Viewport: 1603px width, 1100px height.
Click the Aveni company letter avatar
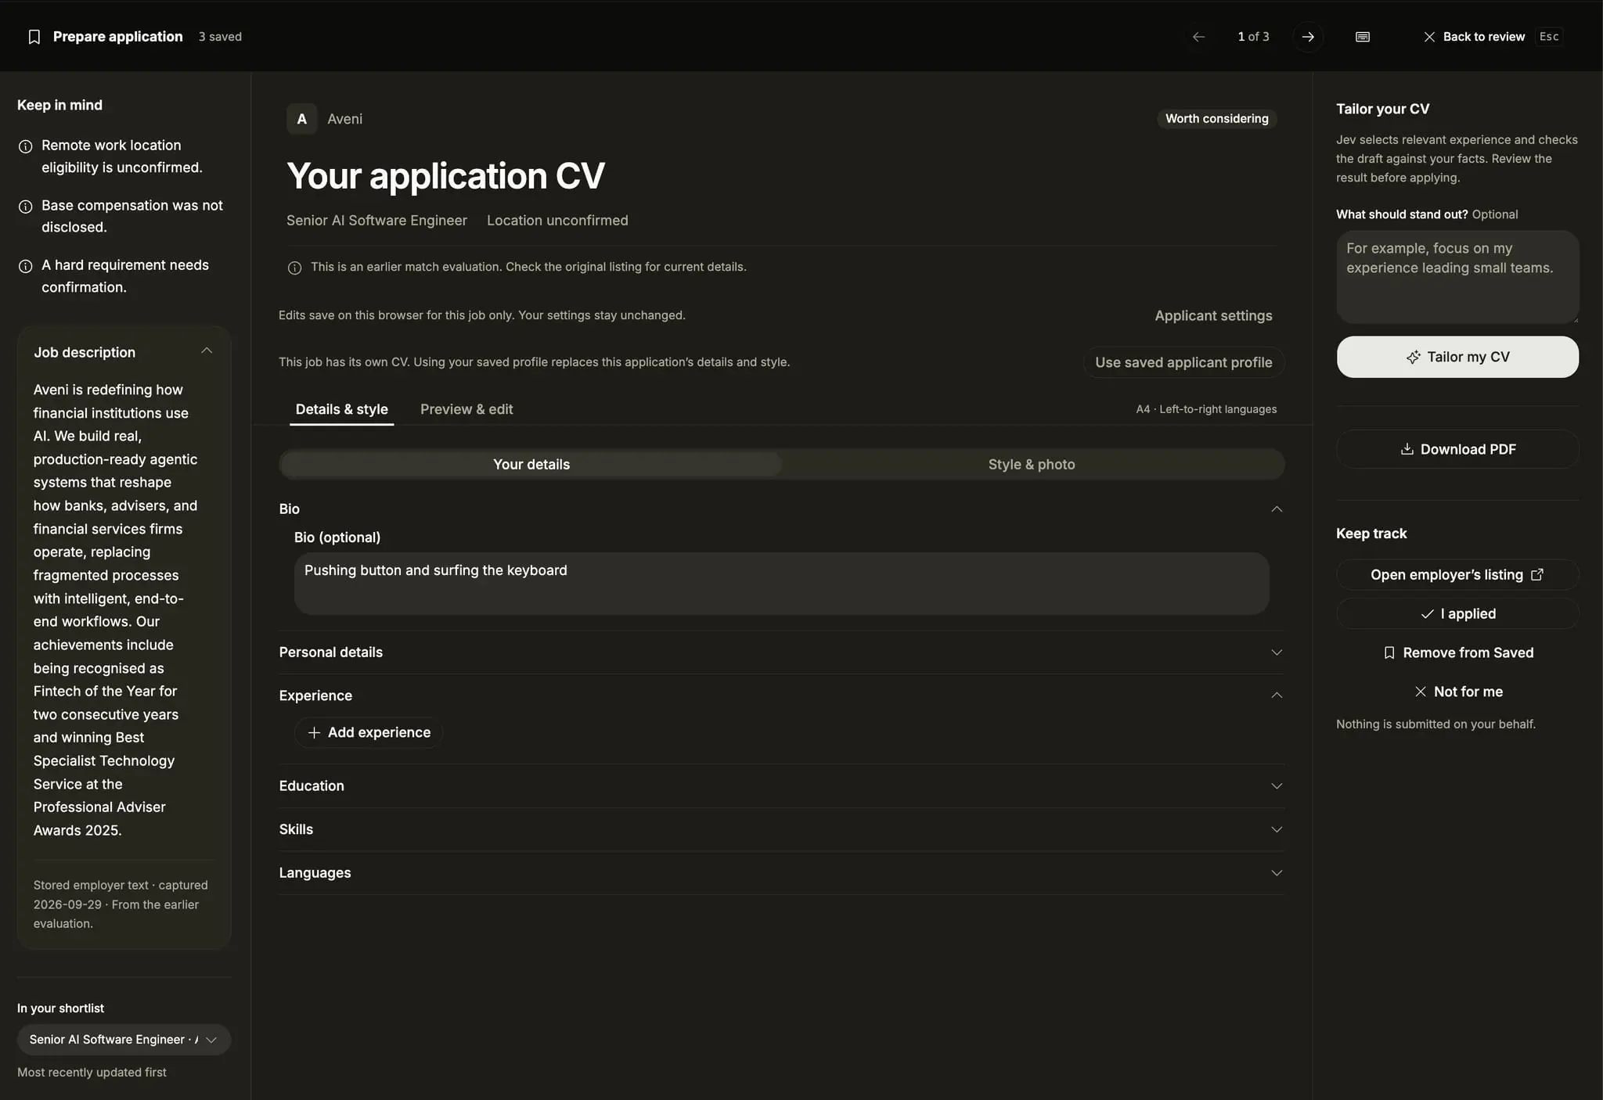click(x=301, y=119)
